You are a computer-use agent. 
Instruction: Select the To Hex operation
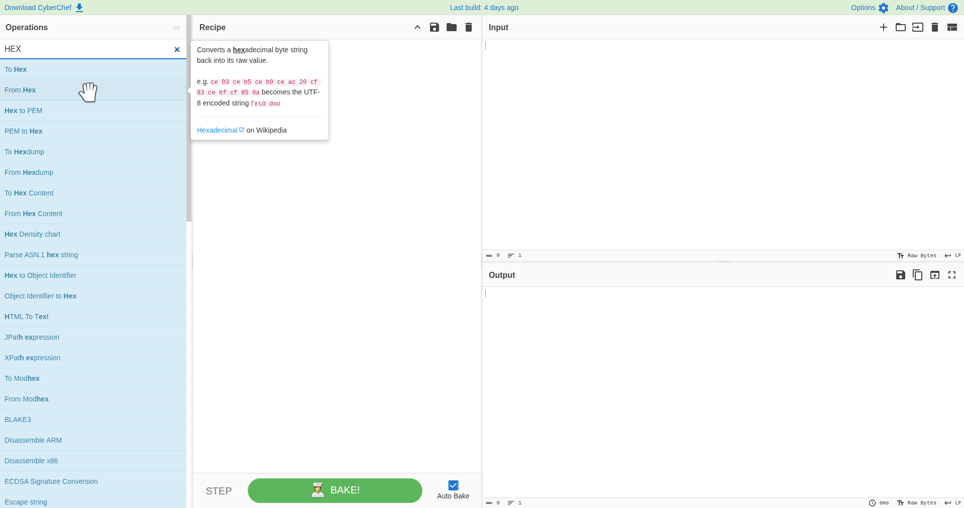tap(93, 69)
